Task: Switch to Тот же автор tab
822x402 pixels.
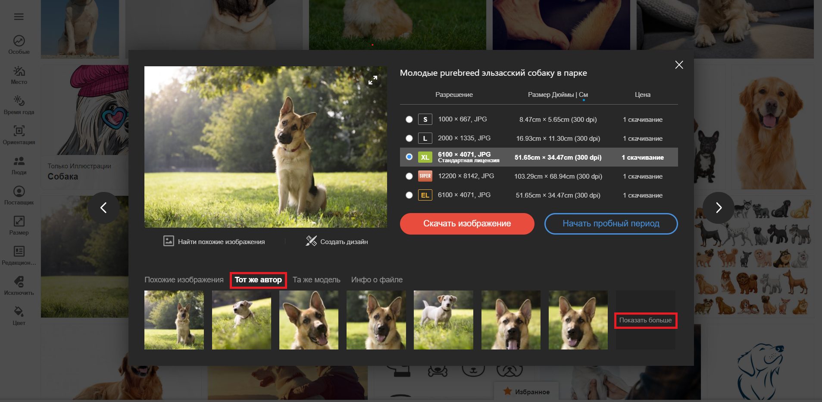Action: click(258, 280)
